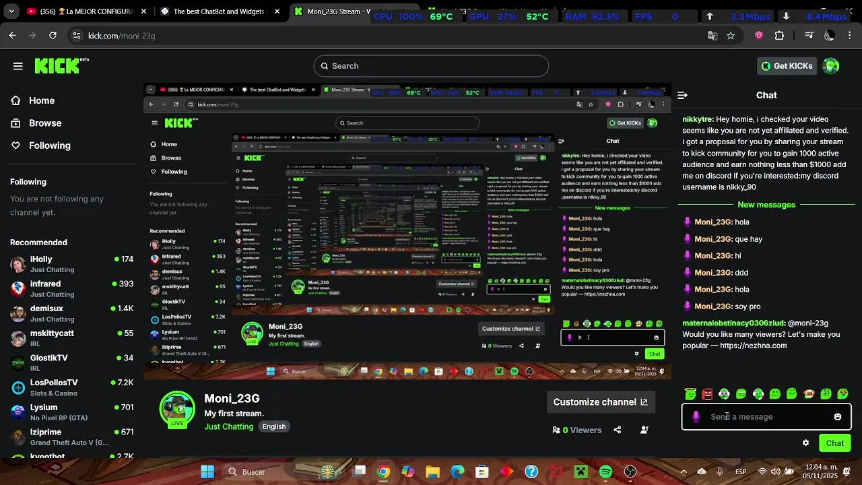Translate this page using Google Translate icon
862x485 pixels.
point(712,36)
